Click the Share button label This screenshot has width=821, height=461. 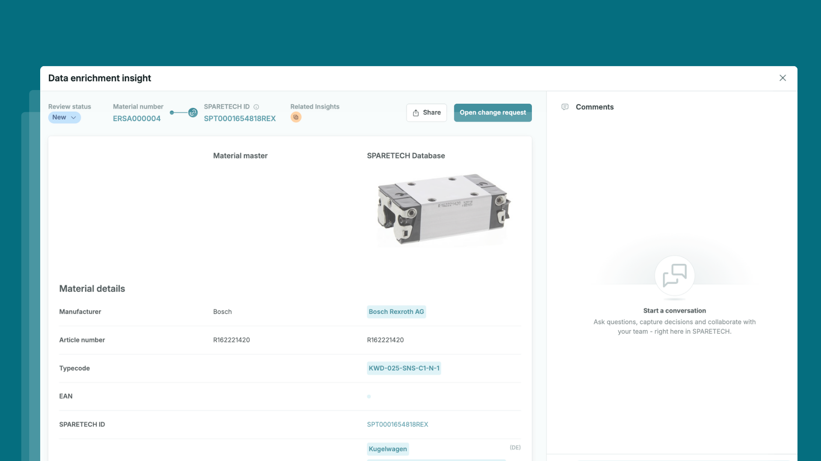click(x=431, y=113)
